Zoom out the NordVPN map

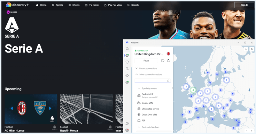point(247,131)
